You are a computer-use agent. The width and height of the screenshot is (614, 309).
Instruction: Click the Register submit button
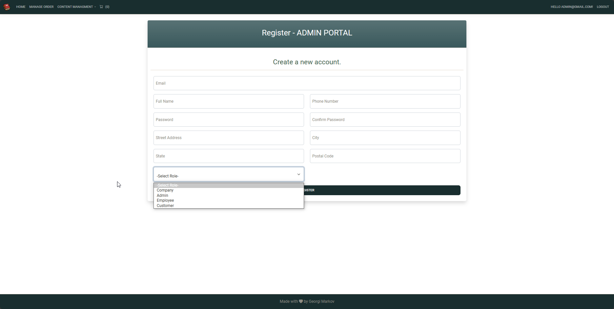pos(382,190)
